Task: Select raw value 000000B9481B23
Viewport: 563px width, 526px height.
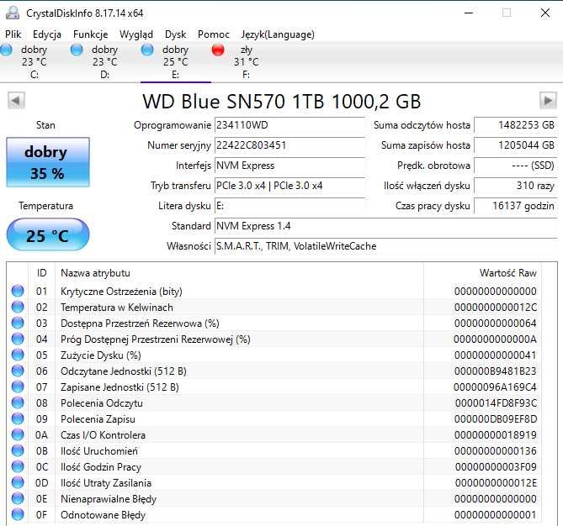Action: pos(495,371)
